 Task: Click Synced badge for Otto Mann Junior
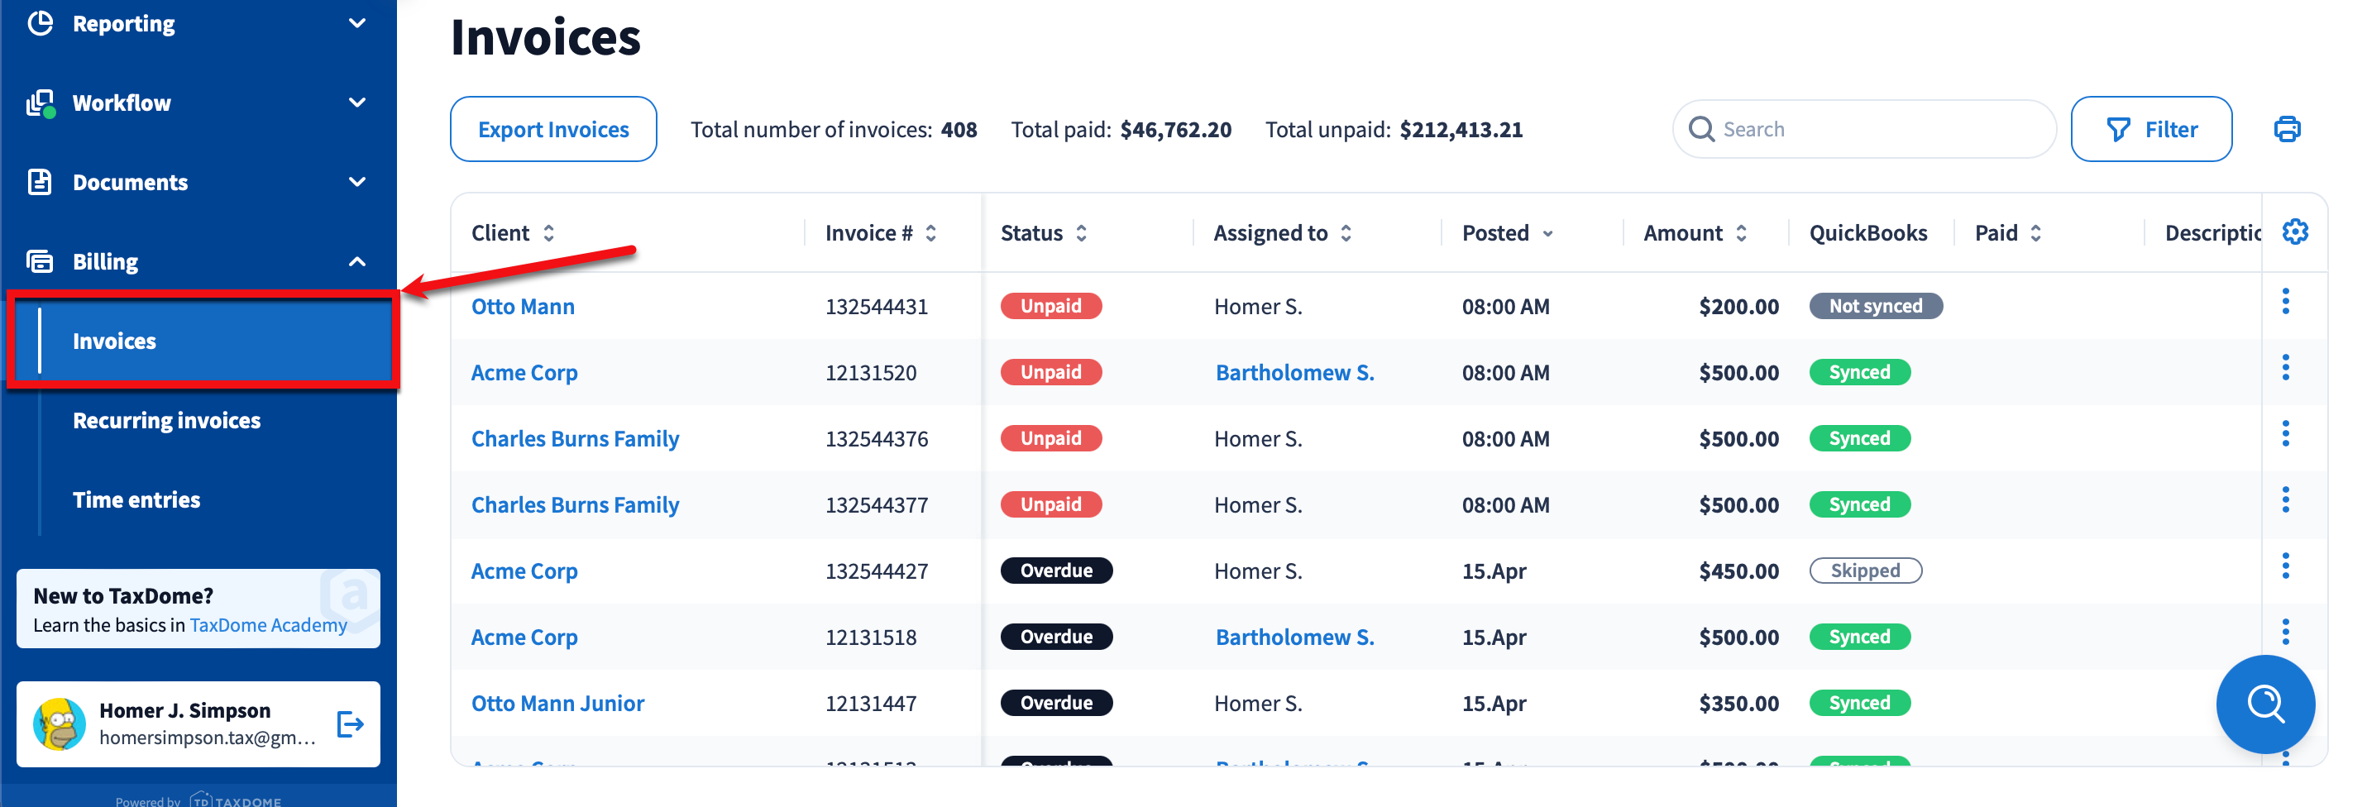pos(1860,703)
